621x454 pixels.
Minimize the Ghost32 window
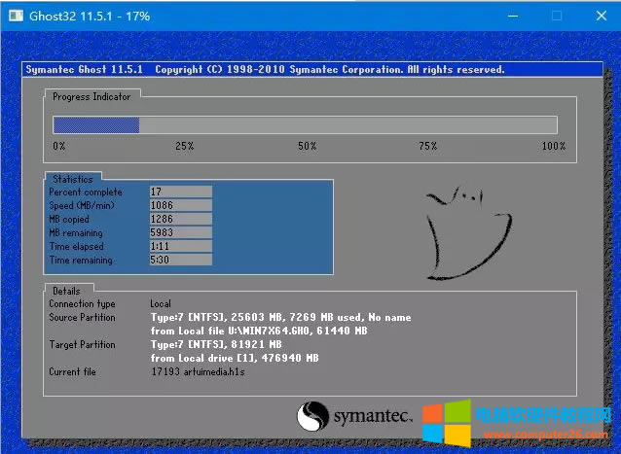513,16
